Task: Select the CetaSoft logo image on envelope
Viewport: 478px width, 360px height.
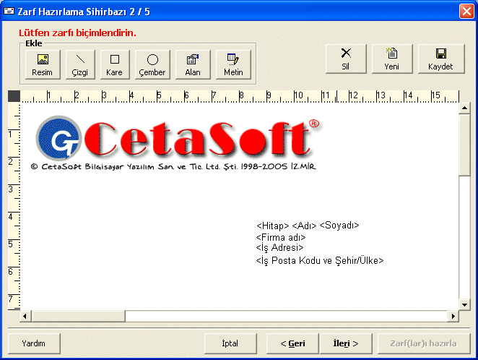Action: click(x=175, y=143)
